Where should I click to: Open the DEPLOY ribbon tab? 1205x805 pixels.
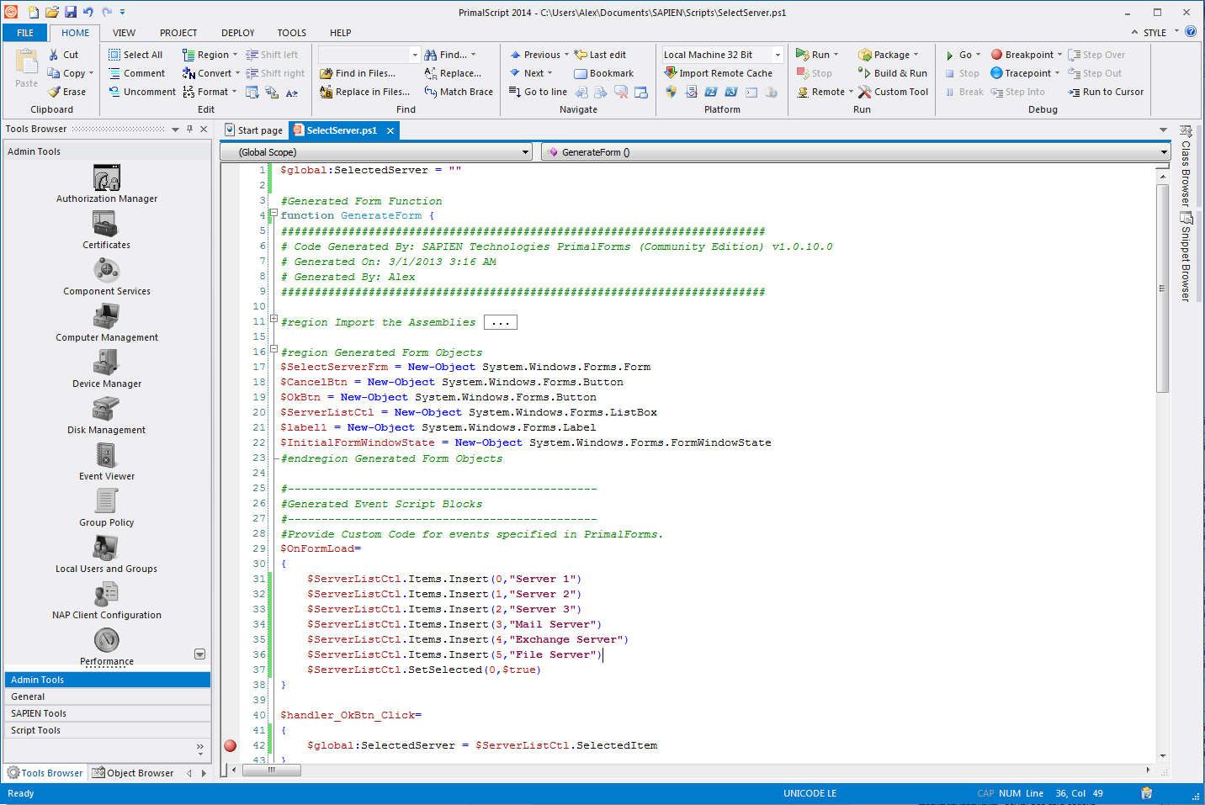click(x=238, y=33)
